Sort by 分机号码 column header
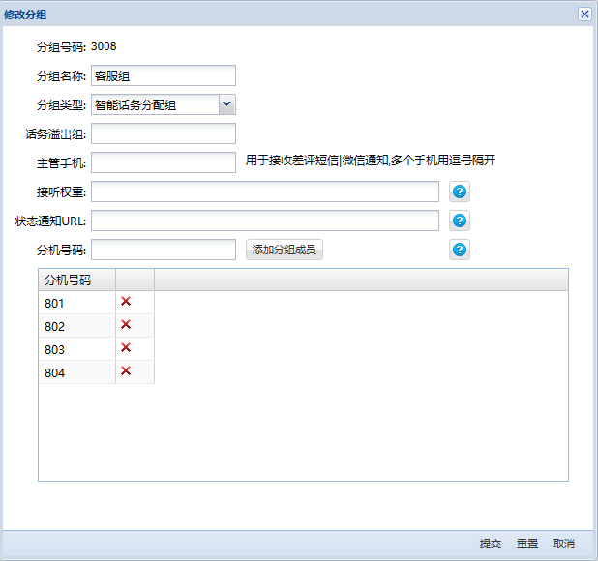This screenshot has height=561, width=598. [x=76, y=280]
